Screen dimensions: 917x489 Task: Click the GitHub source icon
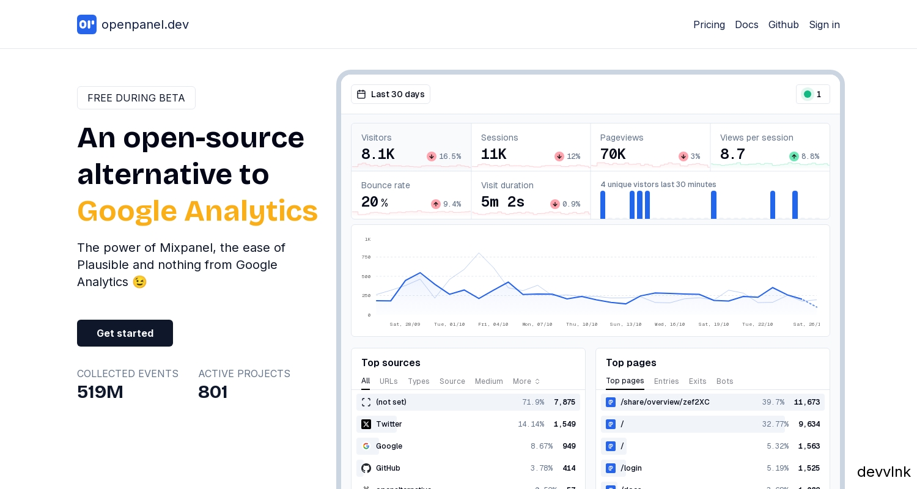coord(366,468)
